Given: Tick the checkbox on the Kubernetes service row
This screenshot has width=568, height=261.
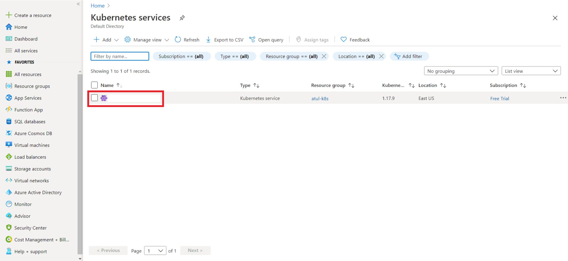Looking at the screenshot, I should click(x=94, y=98).
